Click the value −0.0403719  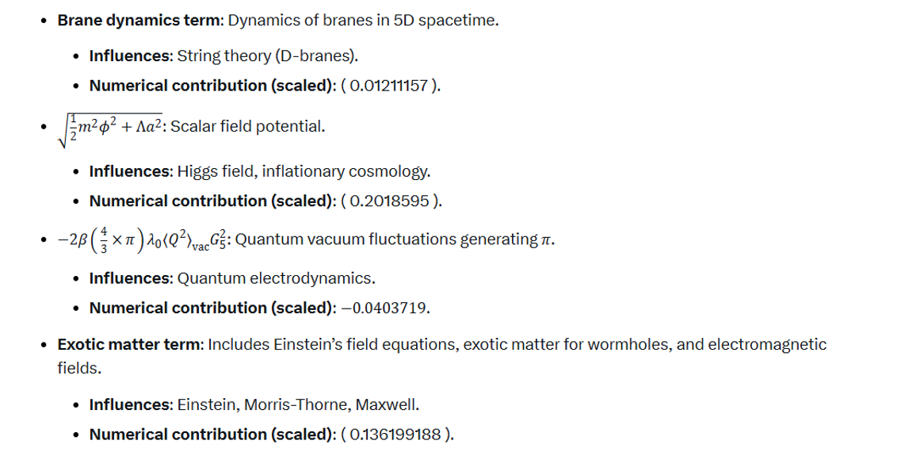point(383,308)
